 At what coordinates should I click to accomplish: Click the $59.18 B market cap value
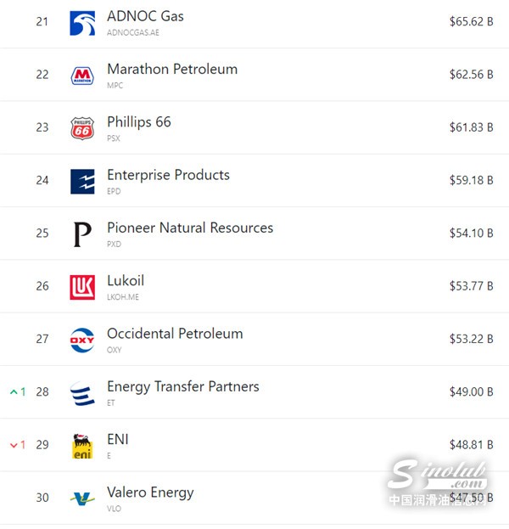(471, 180)
